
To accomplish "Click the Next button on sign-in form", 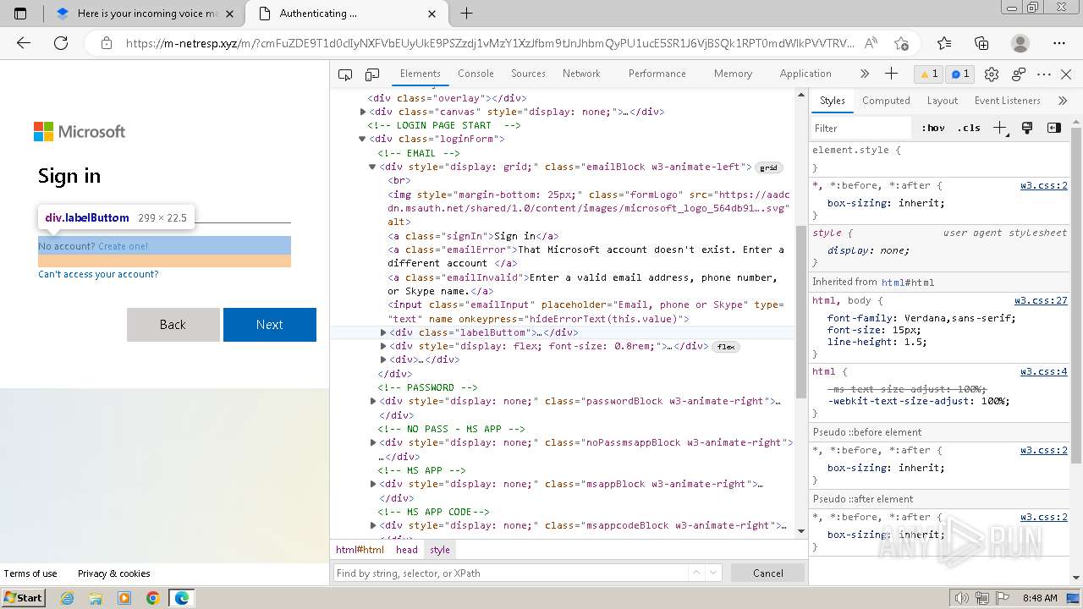I will click(x=270, y=325).
